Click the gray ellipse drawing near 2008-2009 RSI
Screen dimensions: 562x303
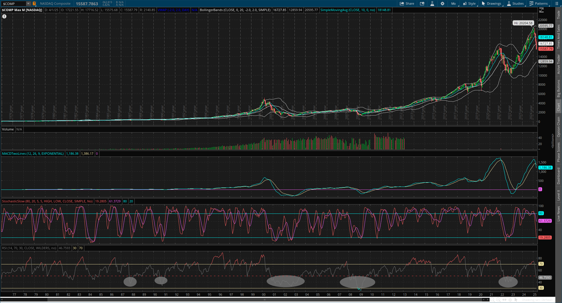[357, 282]
